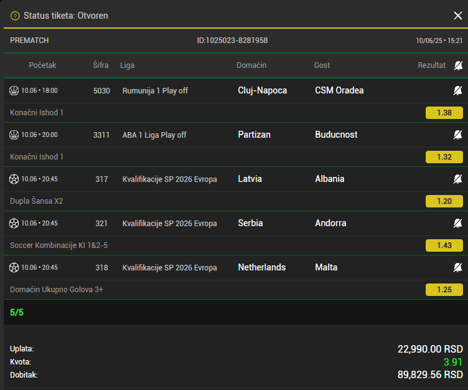Click the ticket status help icon
Viewport: 468px width, 390px height.
tap(15, 16)
